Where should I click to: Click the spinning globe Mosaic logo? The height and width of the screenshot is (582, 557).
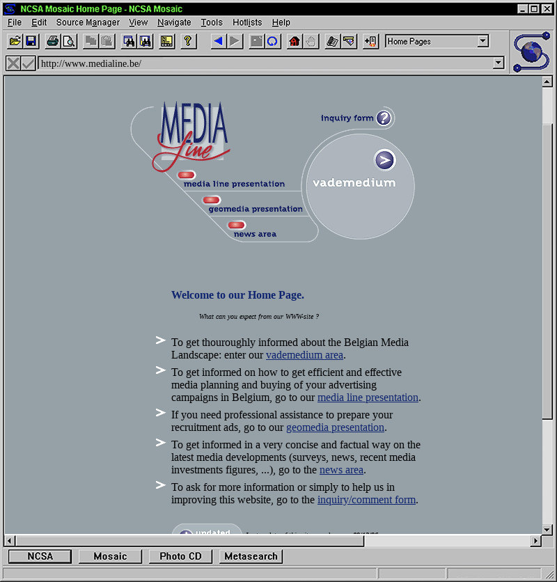532,52
